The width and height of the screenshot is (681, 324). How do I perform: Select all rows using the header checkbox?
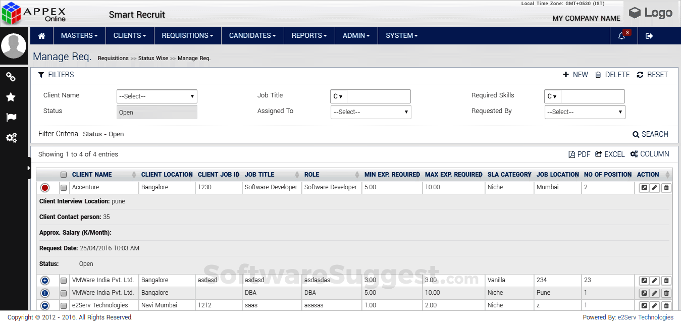[64, 174]
